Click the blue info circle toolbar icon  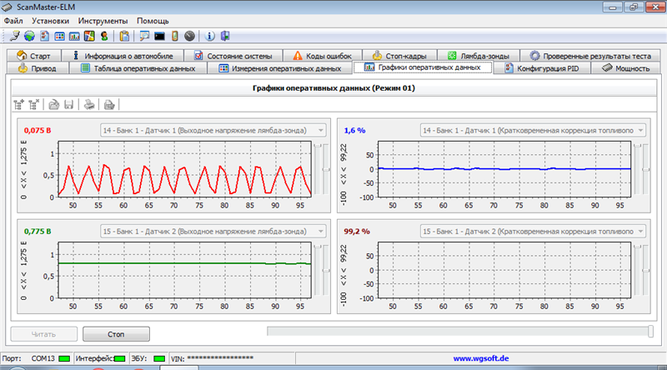(210, 36)
